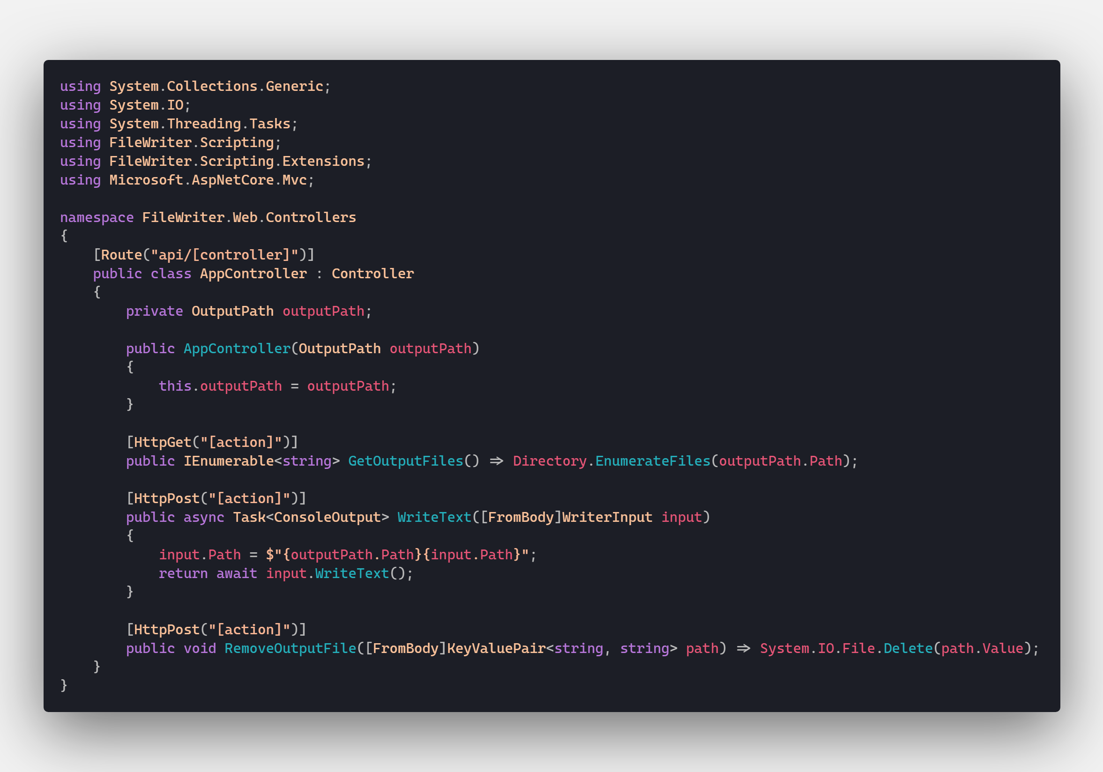Click the EnumerateFiles method call

(652, 460)
